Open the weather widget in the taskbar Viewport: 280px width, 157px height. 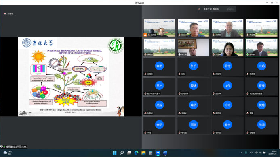point(8,153)
